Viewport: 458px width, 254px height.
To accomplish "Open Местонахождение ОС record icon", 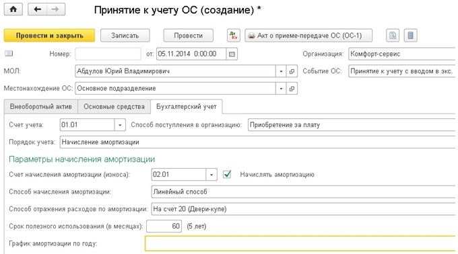I will 292,89.
